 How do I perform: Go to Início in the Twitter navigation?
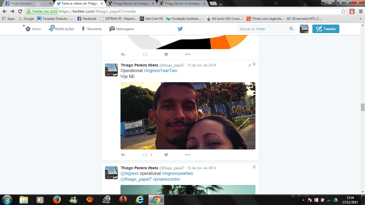click(33, 29)
